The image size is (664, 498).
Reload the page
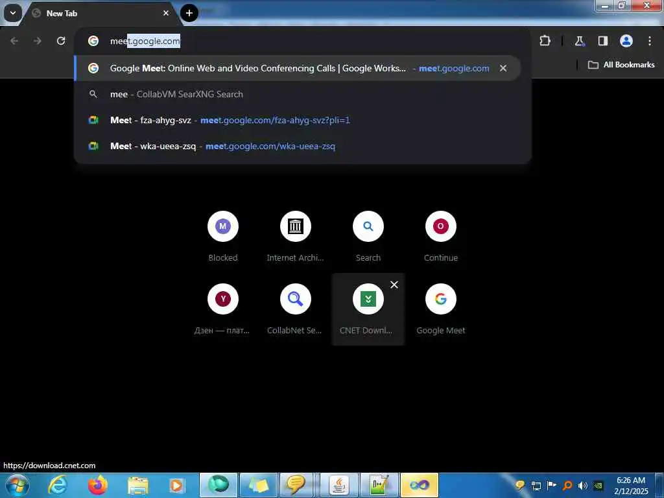click(x=61, y=41)
